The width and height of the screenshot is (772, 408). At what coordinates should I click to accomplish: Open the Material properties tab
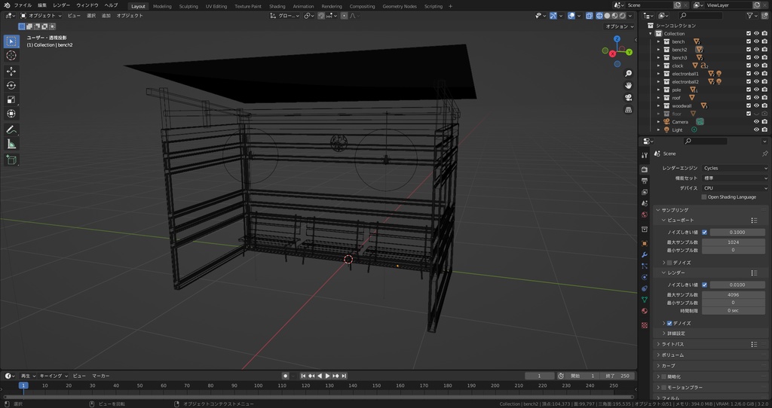coord(645,311)
